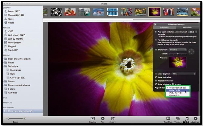203x126 pixels.
Task: Collapse the Technique folder
Action: click(3, 66)
